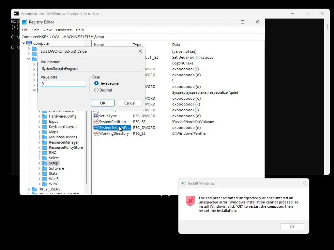
Task: Click the 'Sat Dec 17 09:47:42 2022' data
Action: (x=193, y=57)
